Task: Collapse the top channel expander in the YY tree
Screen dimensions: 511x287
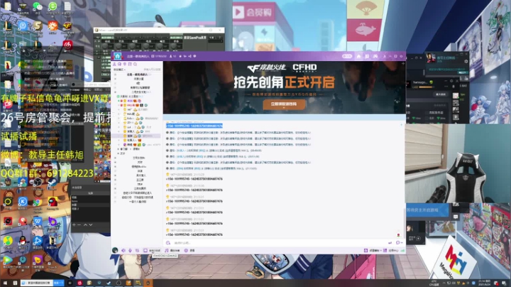Action: click(x=115, y=75)
